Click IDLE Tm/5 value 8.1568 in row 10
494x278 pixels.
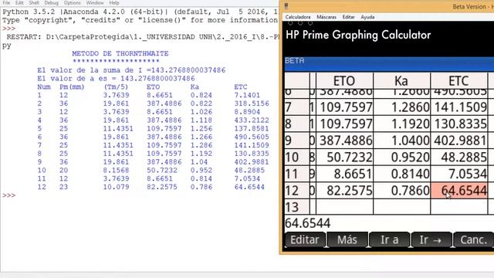point(116,170)
